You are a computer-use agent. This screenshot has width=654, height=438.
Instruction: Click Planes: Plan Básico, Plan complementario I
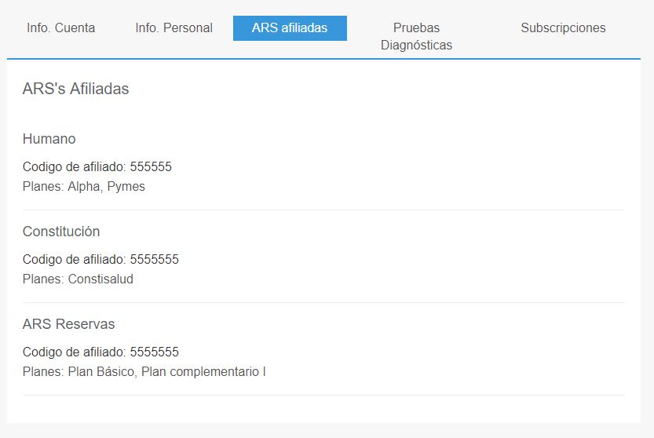coord(144,372)
